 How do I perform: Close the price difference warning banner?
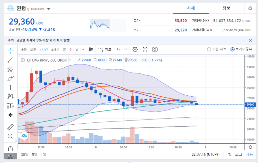(251, 40)
